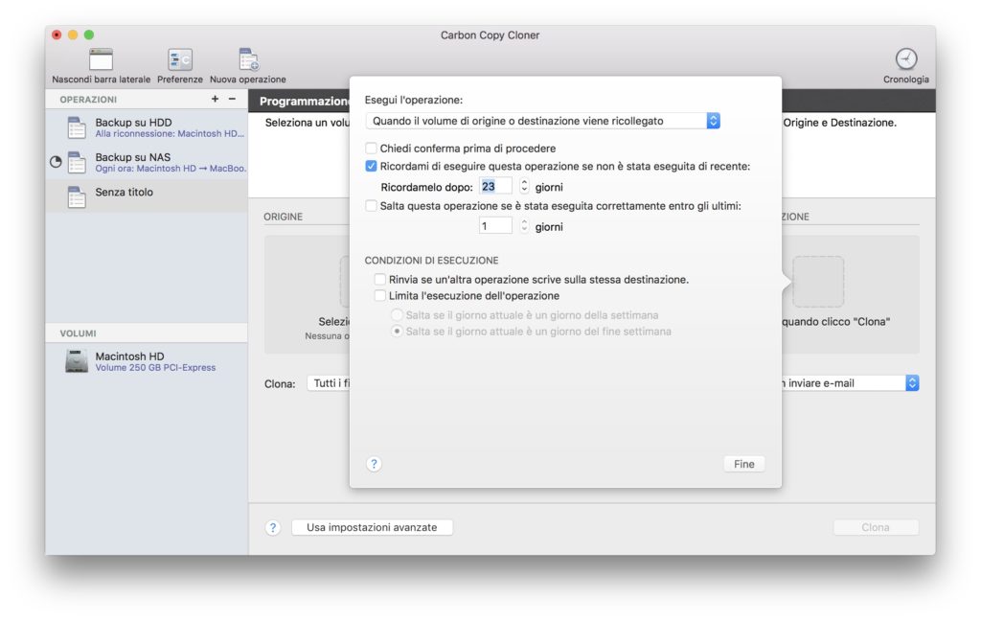The height and width of the screenshot is (620, 981).
Task: Remove operation with the minus icon
Action: pyautogui.click(x=232, y=99)
